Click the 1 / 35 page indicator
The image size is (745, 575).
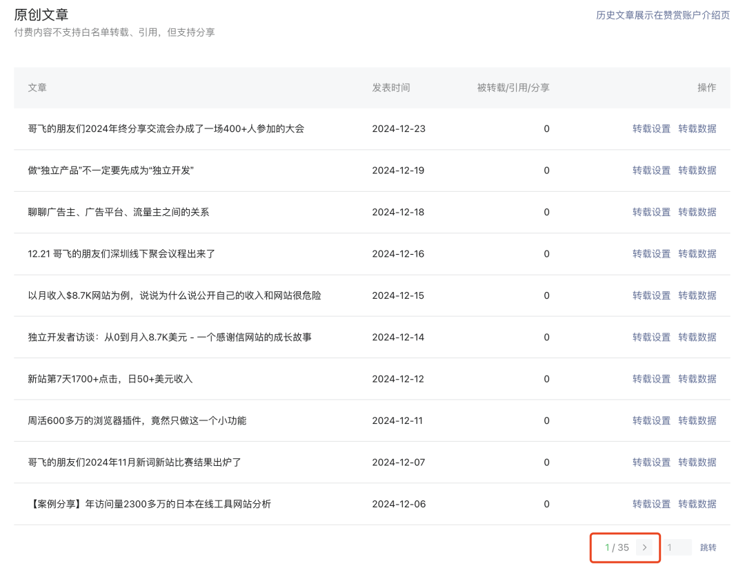click(x=617, y=547)
